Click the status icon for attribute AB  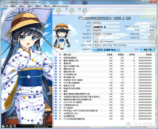56,69
